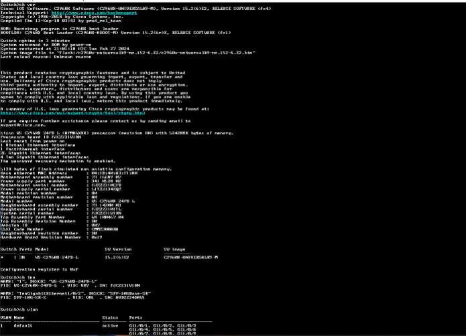Click the 'Base ethernet MAC Address' row
Image resolution: width=466 pixels, height=336 pixels.
(x=69, y=173)
